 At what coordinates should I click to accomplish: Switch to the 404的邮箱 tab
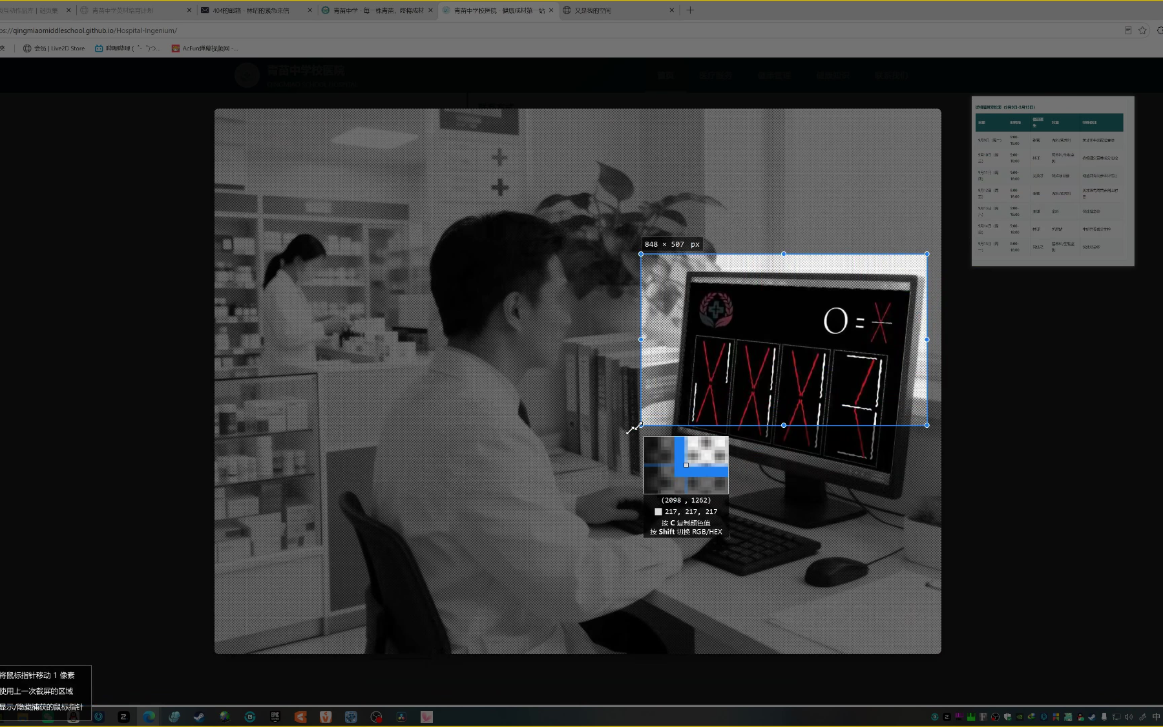pyautogui.click(x=257, y=10)
